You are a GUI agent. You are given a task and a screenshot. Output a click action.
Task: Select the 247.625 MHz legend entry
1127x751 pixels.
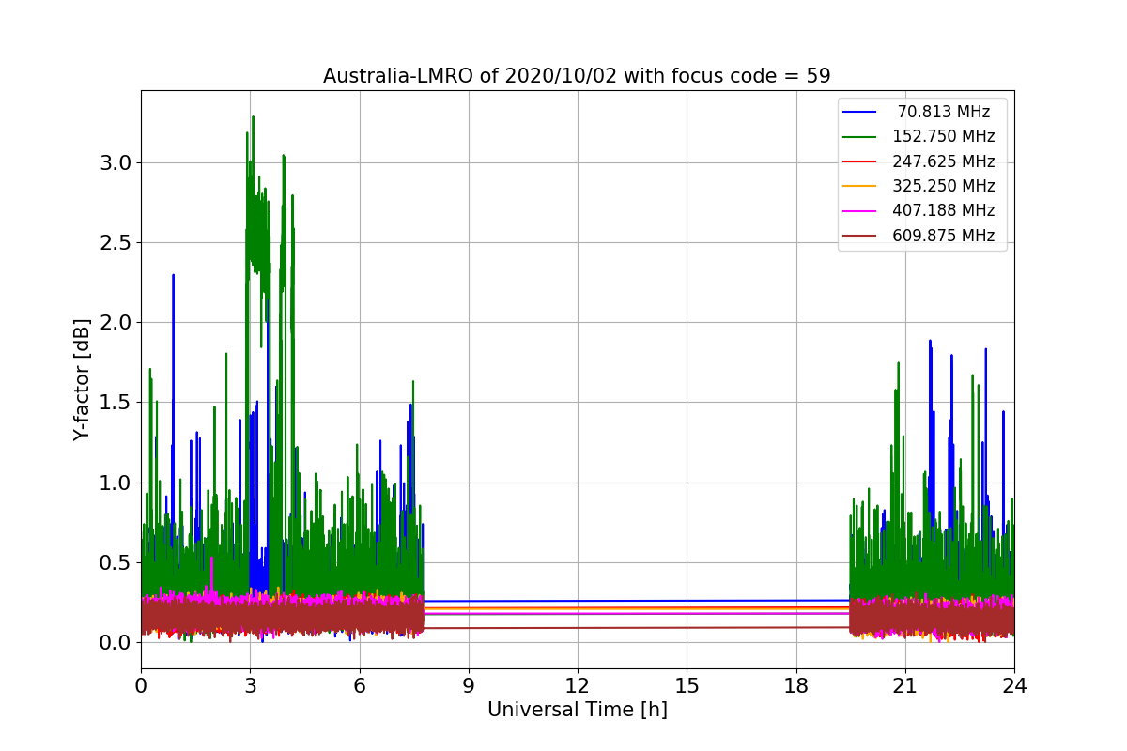[919, 161]
